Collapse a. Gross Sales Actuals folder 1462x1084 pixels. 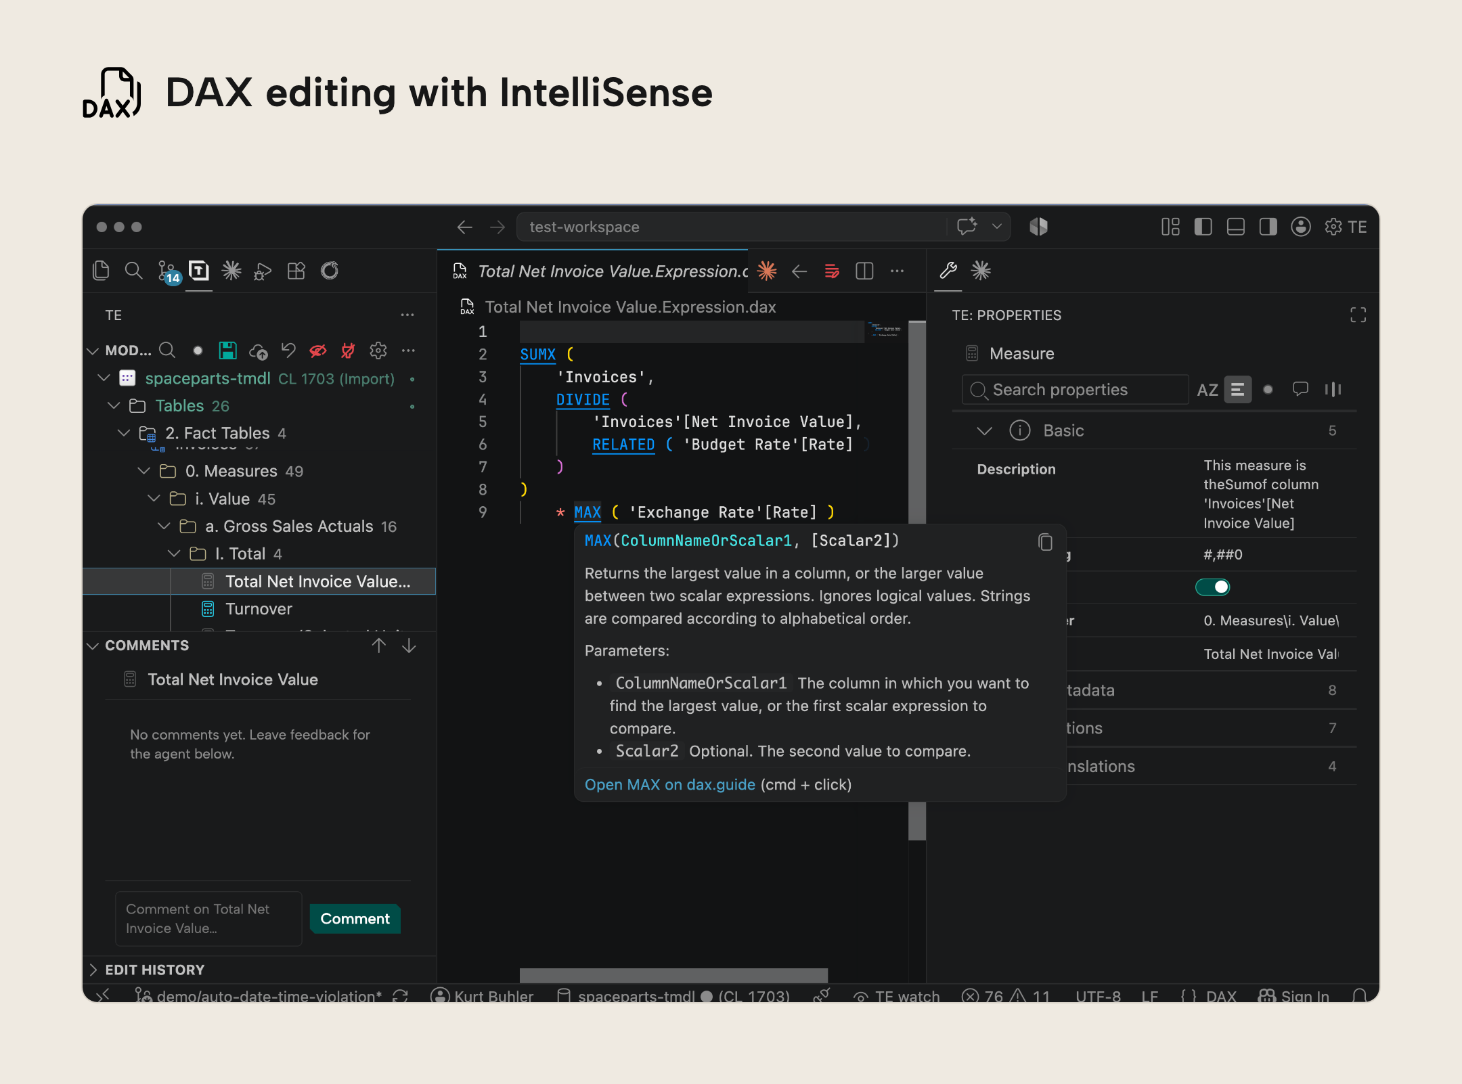tap(164, 526)
